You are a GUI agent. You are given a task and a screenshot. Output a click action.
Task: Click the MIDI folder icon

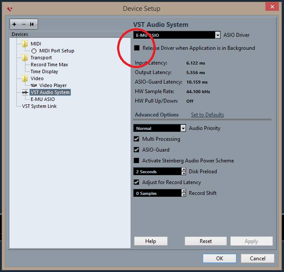[25, 44]
